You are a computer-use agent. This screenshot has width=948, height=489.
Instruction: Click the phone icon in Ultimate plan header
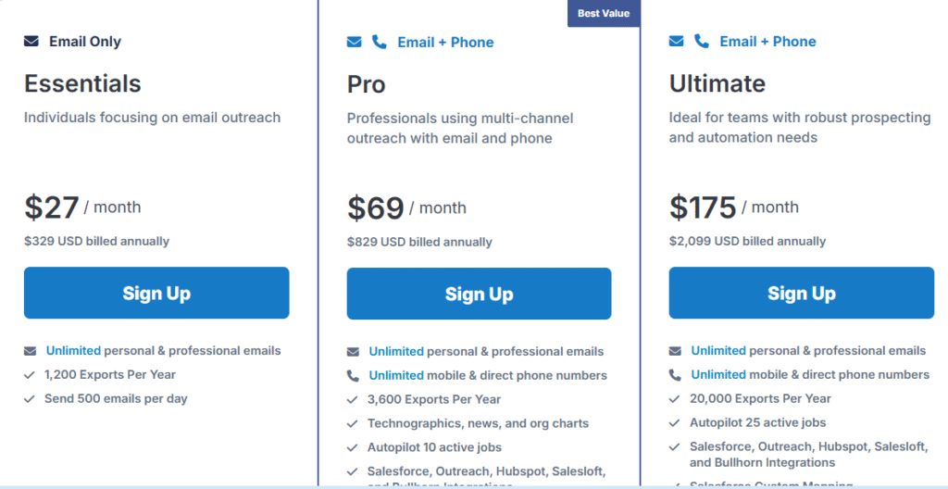(x=702, y=42)
